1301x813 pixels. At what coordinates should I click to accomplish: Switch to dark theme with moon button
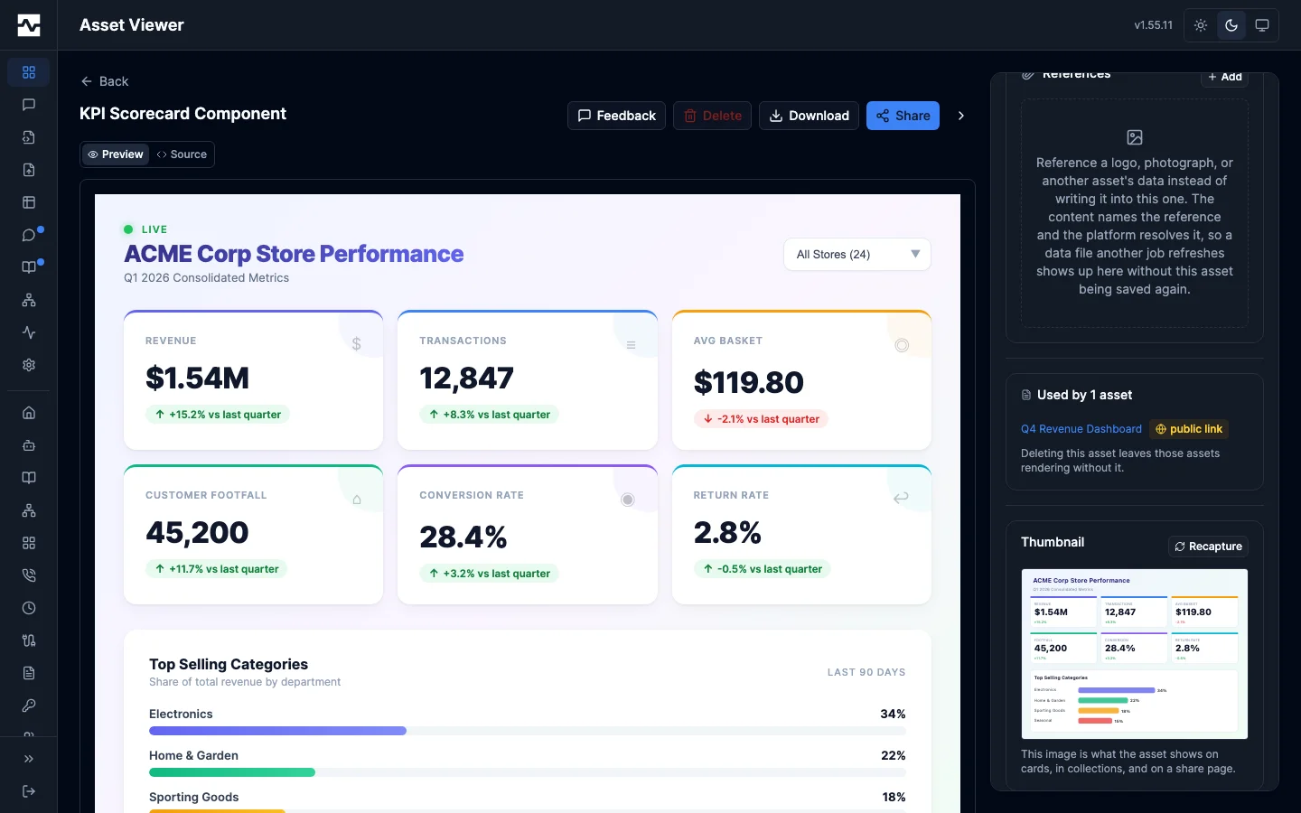tap(1231, 25)
